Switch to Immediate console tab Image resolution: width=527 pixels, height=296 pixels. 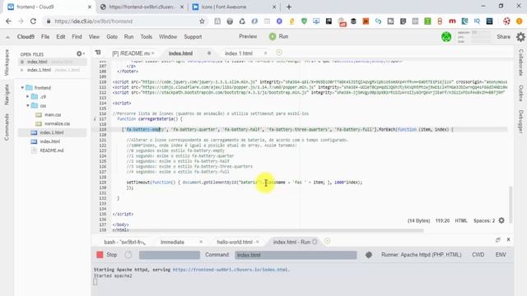(172, 242)
